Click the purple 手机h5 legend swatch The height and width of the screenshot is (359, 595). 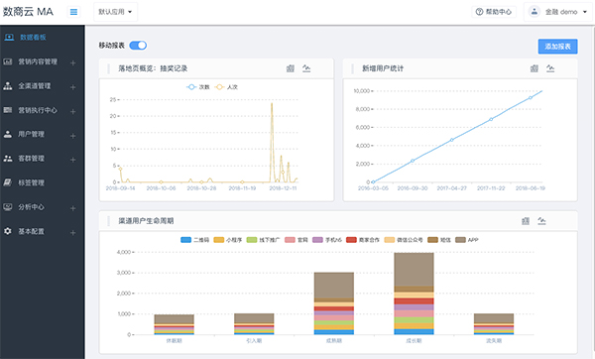click(317, 240)
